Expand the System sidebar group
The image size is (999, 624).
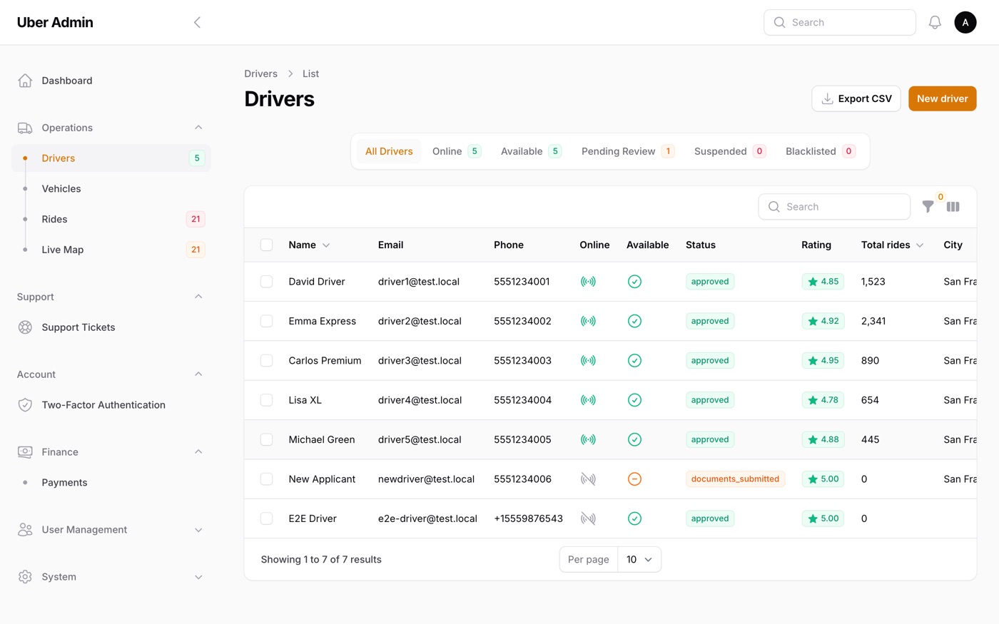(198, 577)
